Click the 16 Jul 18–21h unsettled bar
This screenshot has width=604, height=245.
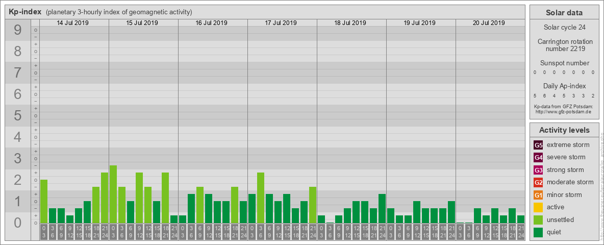[235, 205]
